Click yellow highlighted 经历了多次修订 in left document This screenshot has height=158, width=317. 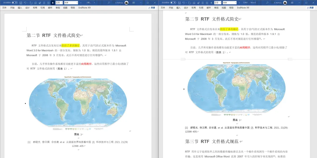[71, 46]
